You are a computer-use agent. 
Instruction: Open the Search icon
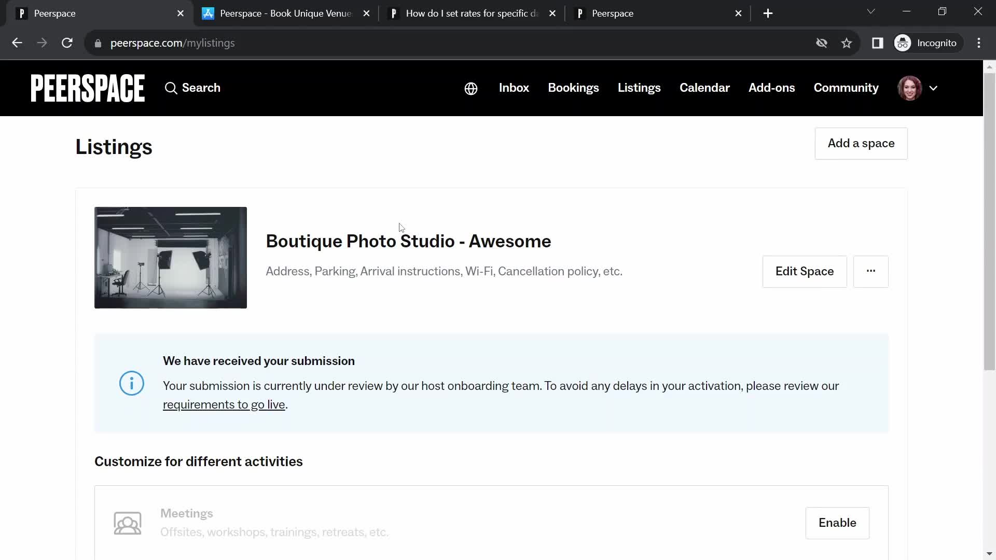coord(171,88)
